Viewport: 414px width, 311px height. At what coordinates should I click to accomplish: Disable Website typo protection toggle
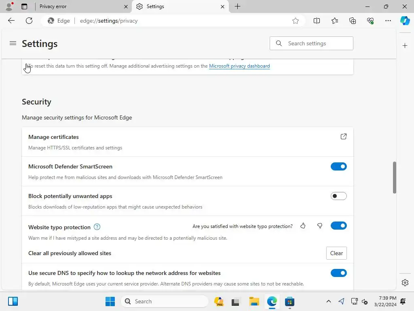click(x=338, y=226)
